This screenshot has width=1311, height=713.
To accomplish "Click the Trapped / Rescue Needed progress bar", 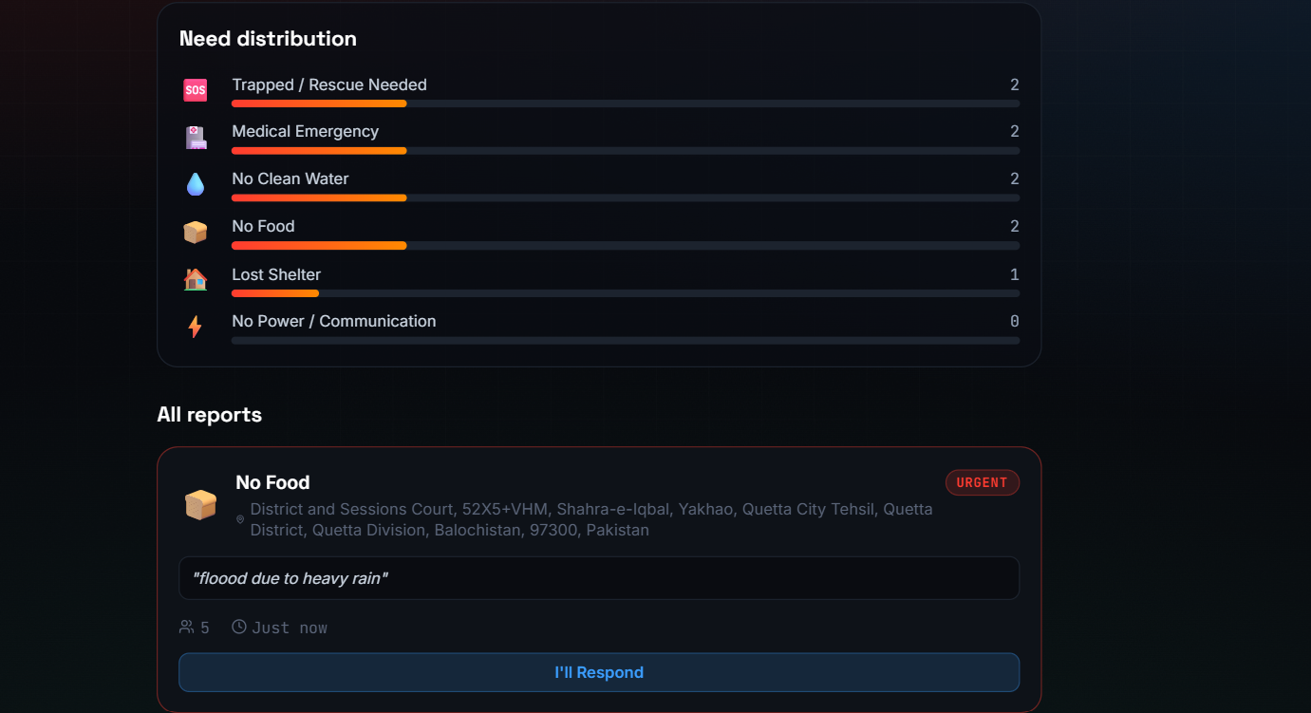I will [x=626, y=103].
